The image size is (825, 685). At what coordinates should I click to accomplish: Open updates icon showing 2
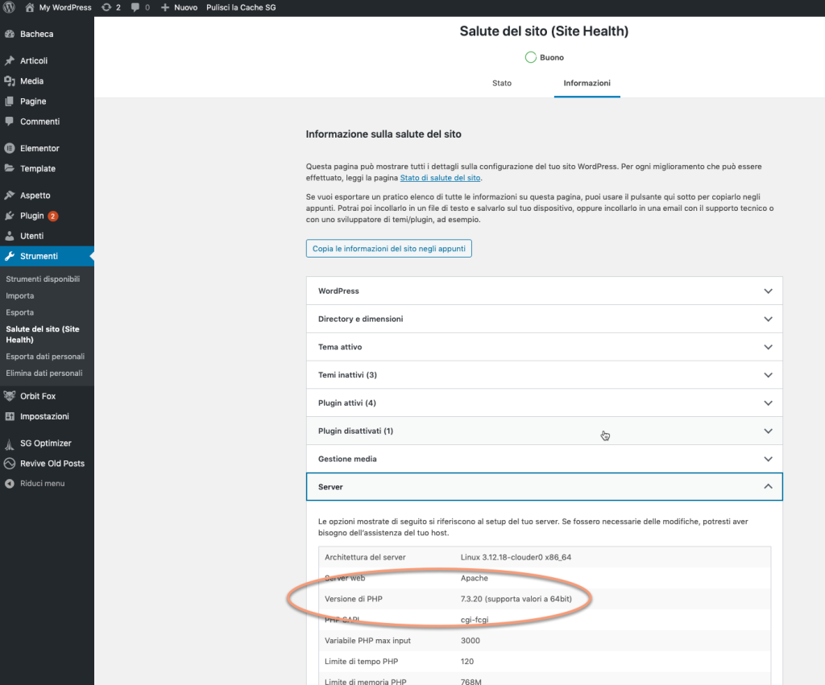coord(106,7)
